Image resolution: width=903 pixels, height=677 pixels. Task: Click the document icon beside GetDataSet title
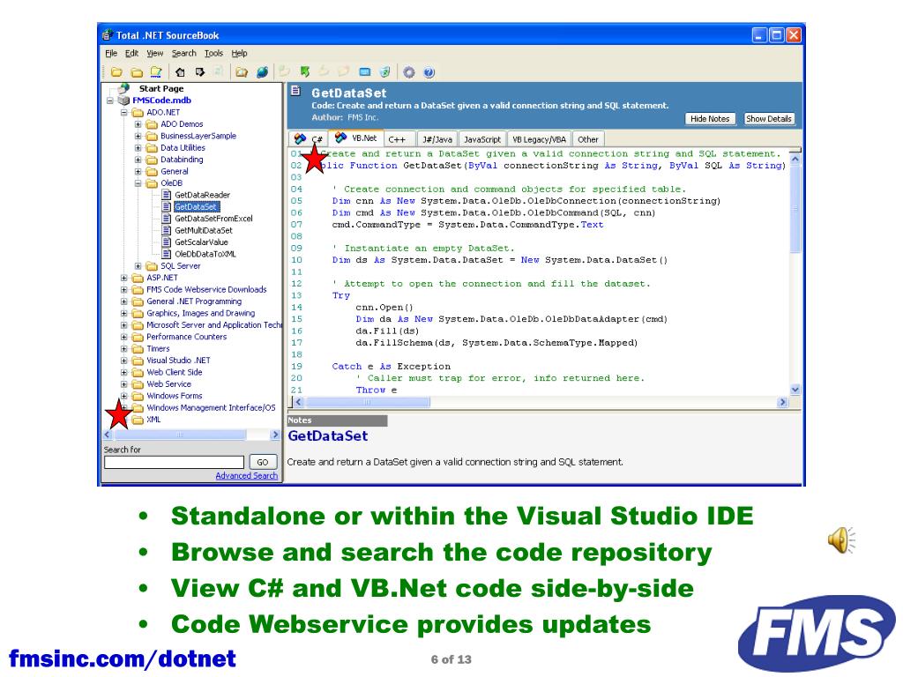(x=296, y=91)
